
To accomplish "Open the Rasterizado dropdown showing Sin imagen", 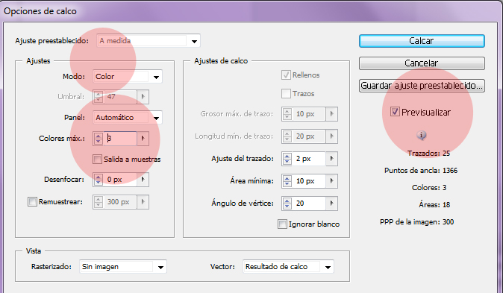I will click(x=123, y=266).
